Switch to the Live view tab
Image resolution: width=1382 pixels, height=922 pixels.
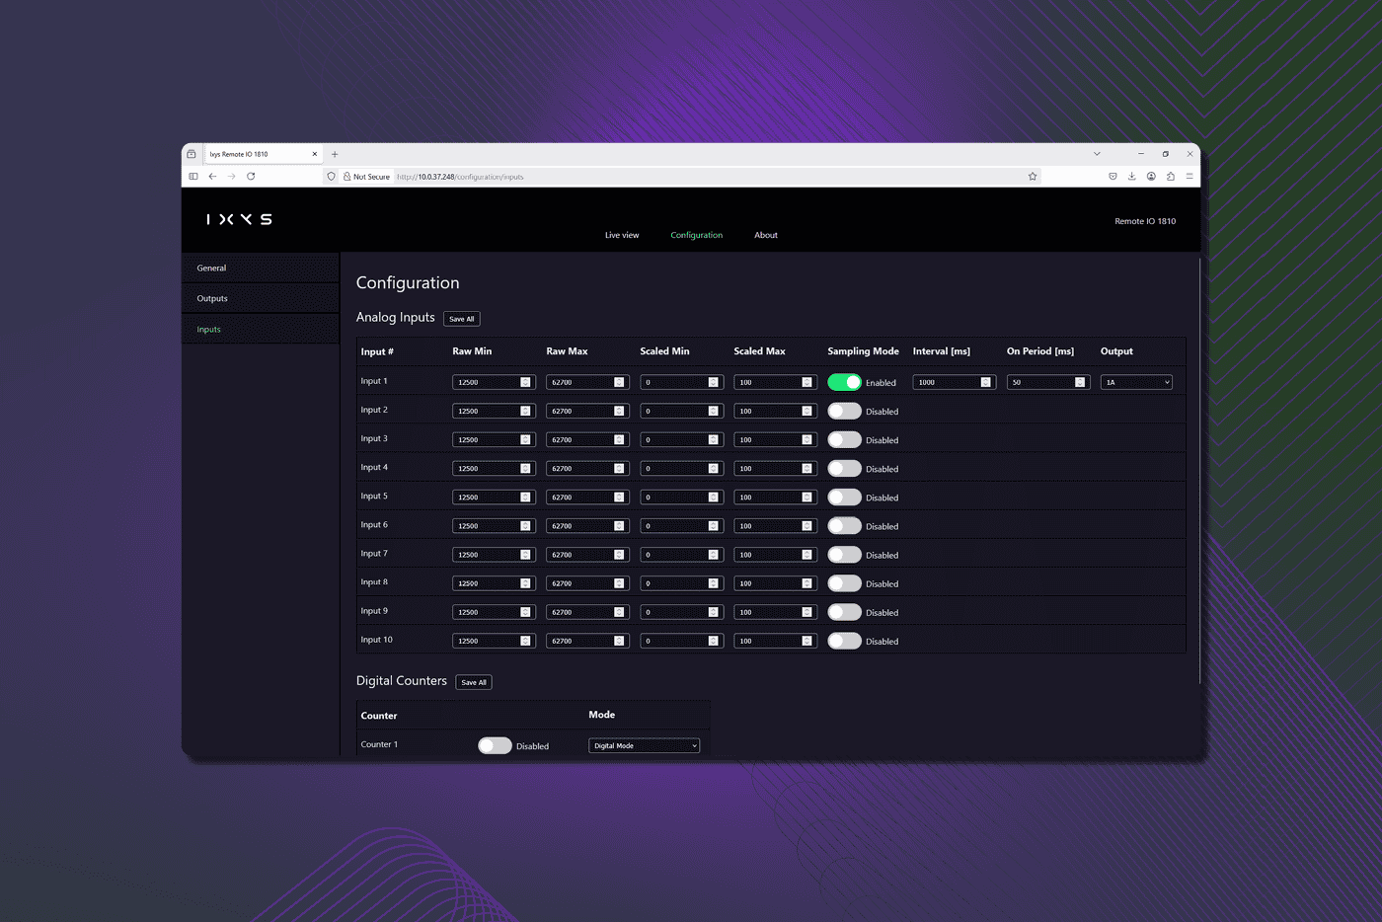pos(622,235)
